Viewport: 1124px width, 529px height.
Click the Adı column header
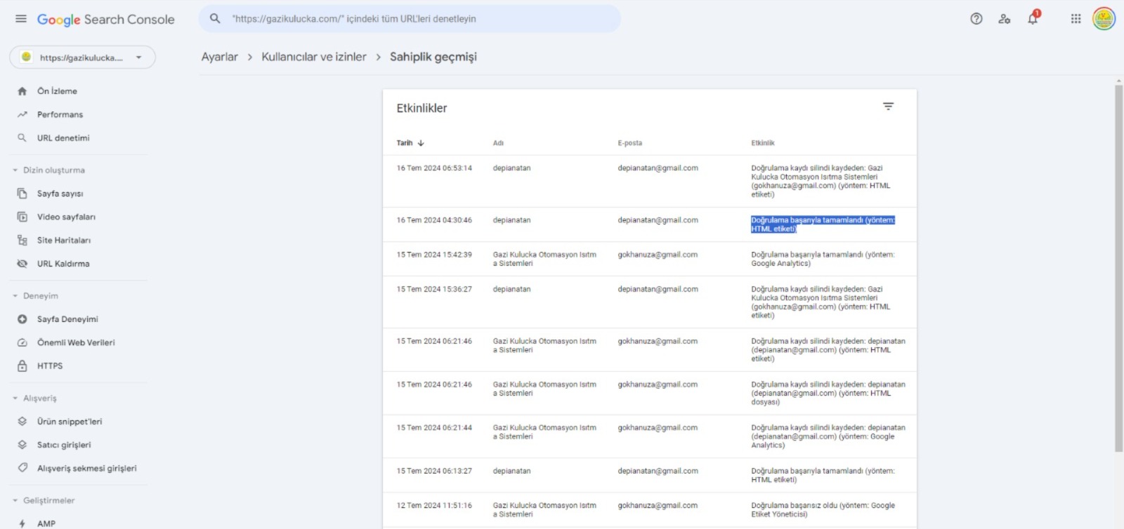pyautogui.click(x=498, y=143)
